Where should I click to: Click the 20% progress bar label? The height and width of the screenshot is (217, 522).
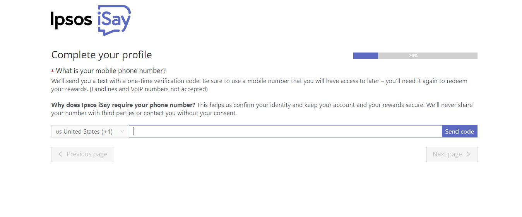pos(413,56)
